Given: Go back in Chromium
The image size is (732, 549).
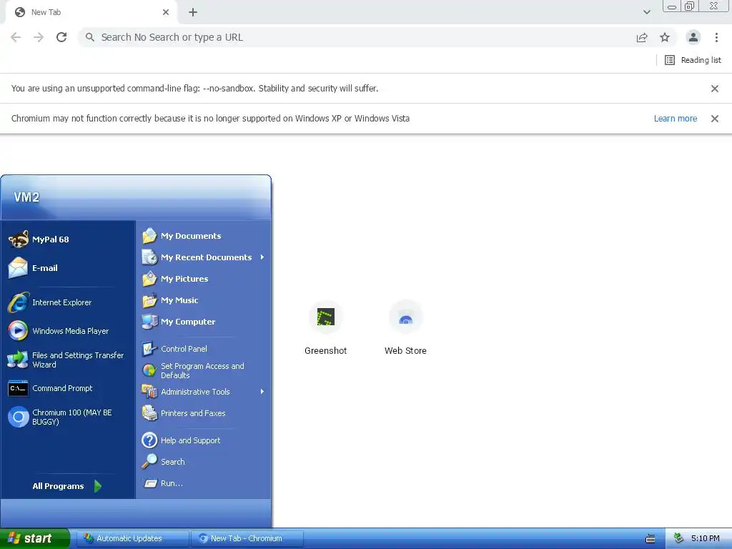Looking at the screenshot, I should pos(16,37).
